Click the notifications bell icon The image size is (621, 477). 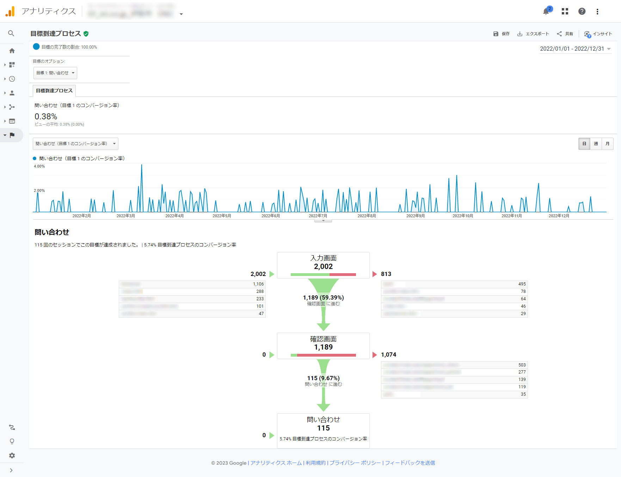point(546,12)
